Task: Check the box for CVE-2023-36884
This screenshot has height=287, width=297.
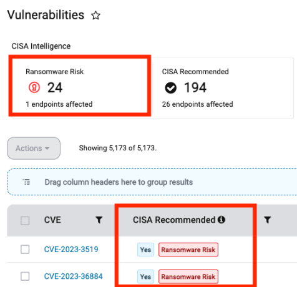Action: pyautogui.click(x=25, y=276)
